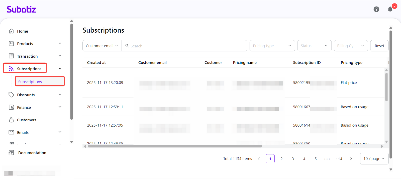The height and width of the screenshot is (179, 401).
Task: Select the Subscriptions submenu item
Action: tap(30, 82)
